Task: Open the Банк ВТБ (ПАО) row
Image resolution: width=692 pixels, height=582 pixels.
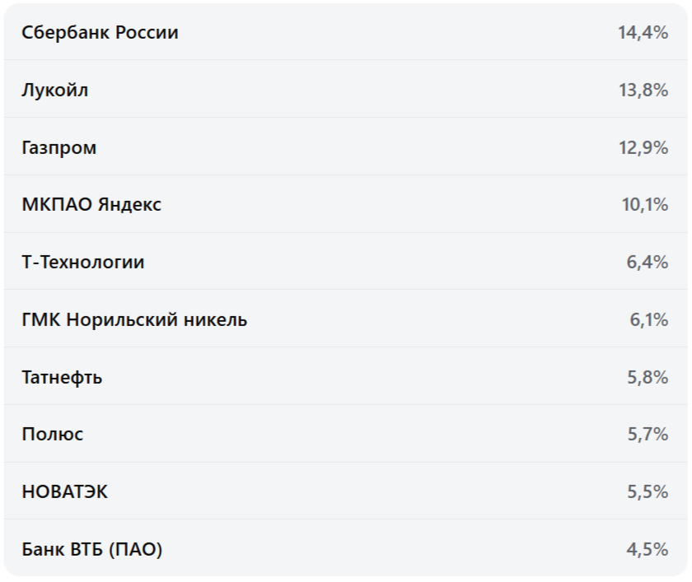Action: pyautogui.click(x=92, y=549)
